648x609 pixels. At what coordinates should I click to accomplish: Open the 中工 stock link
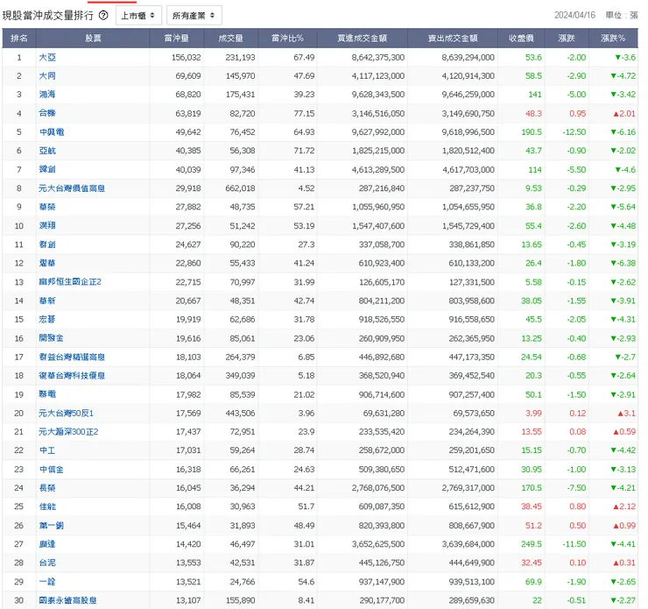[x=47, y=450]
